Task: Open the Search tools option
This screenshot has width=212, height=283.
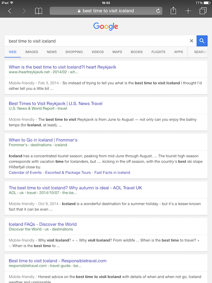Action: pos(200,52)
